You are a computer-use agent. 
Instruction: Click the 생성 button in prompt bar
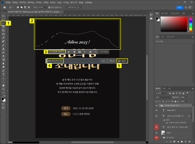tap(122, 61)
